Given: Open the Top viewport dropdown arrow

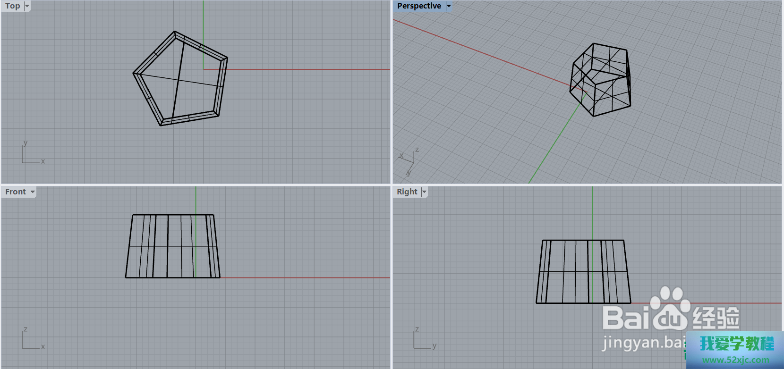Looking at the screenshot, I should [27, 6].
